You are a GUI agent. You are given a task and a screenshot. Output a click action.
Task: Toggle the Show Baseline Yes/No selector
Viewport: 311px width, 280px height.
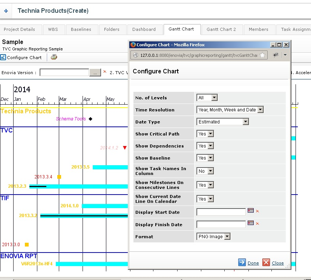[x=205, y=158]
